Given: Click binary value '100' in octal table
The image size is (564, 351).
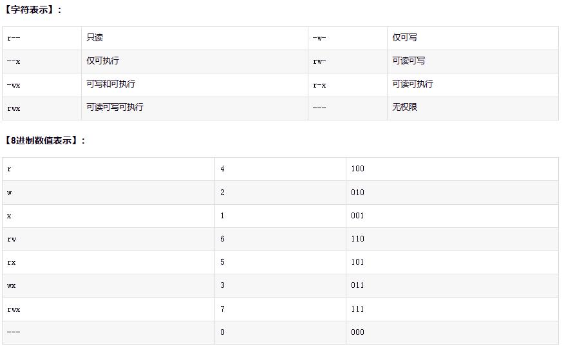Looking at the screenshot, I should [357, 169].
